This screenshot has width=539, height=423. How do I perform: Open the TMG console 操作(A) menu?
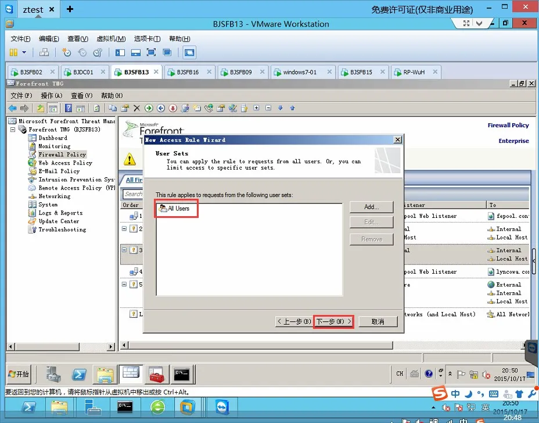click(52, 96)
